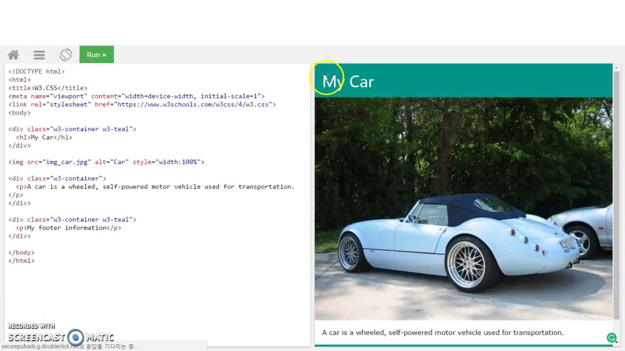Open the hamburger menu icon
Viewport: 625px width, 351px height.
tap(39, 55)
